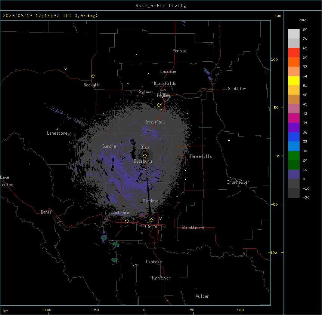The width and height of the screenshot is (322, 315).
Task: Click the yellow diamond marker above RockyMH
Action: pos(93,76)
